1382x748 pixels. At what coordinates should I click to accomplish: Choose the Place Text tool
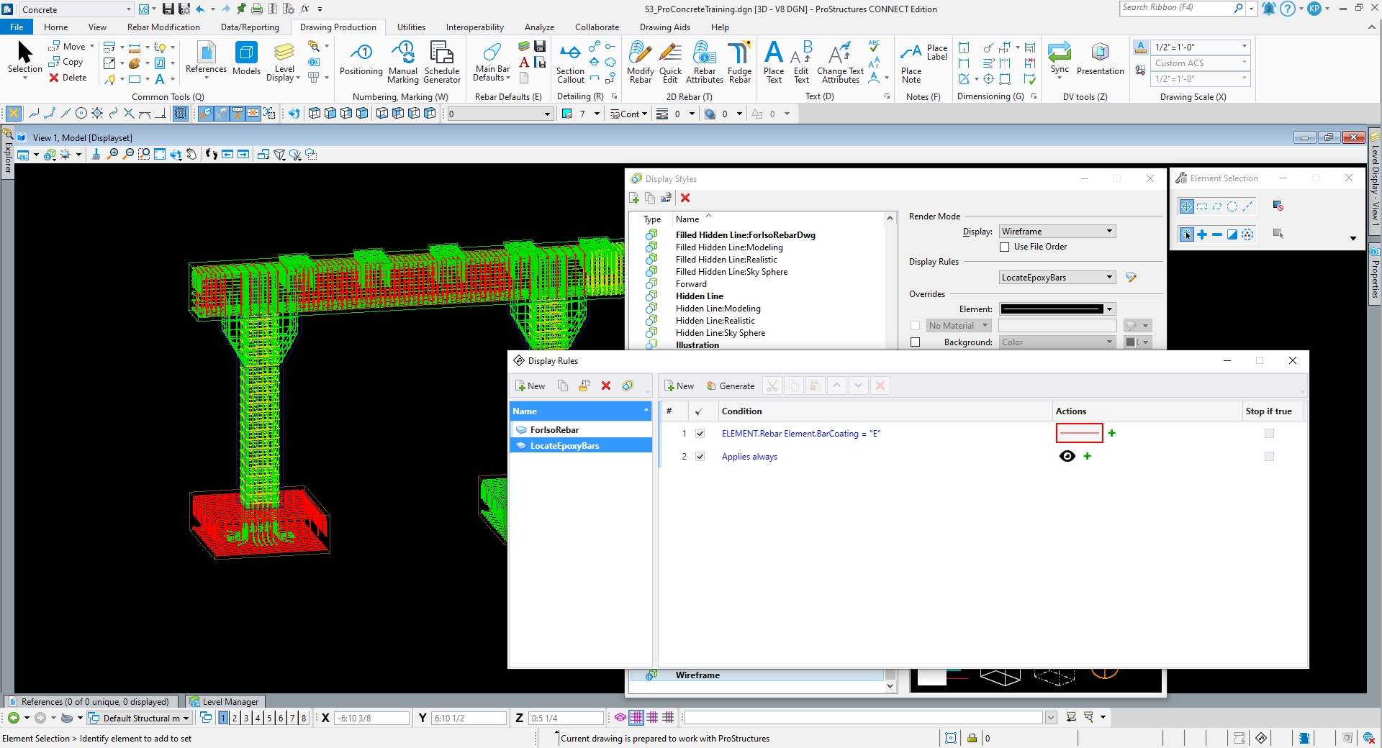tap(774, 63)
